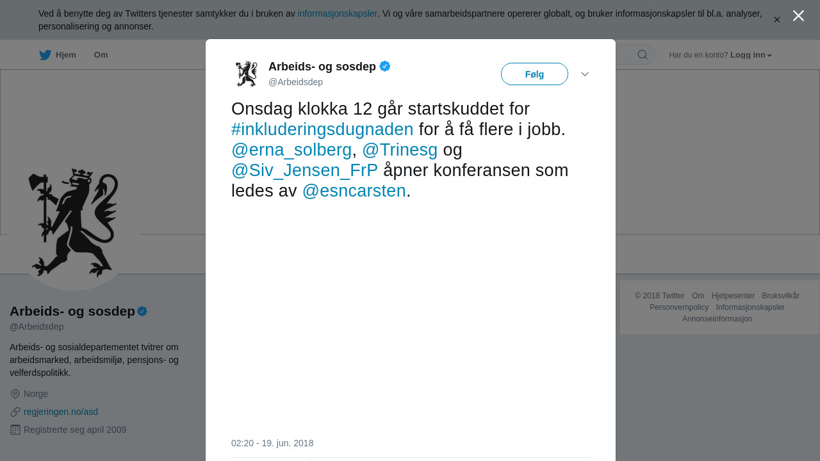
Task: Open the @Trinesg mention
Action: [x=400, y=150]
